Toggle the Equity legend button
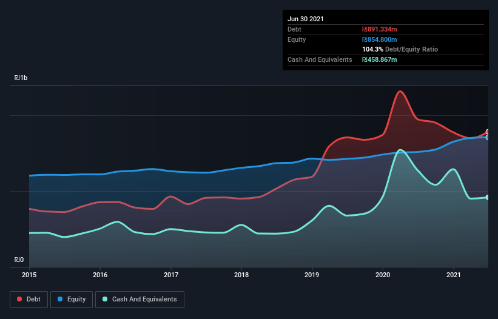This screenshot has height=319, width=498. [72, 300]
